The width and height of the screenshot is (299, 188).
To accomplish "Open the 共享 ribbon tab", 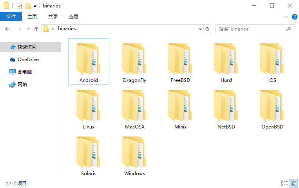I will (x=53, y=16).
